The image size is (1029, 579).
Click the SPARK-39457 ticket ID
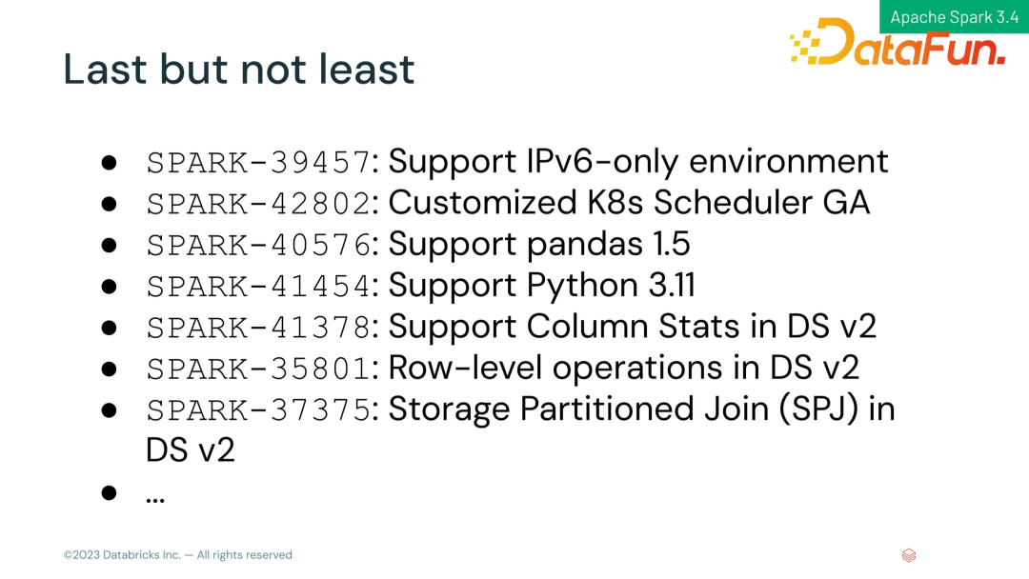tap(258, 163)
